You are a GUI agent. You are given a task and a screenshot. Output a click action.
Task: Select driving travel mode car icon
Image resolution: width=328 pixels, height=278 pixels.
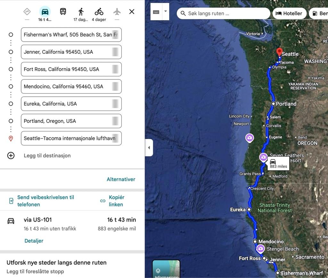click(x=45, y=12)
